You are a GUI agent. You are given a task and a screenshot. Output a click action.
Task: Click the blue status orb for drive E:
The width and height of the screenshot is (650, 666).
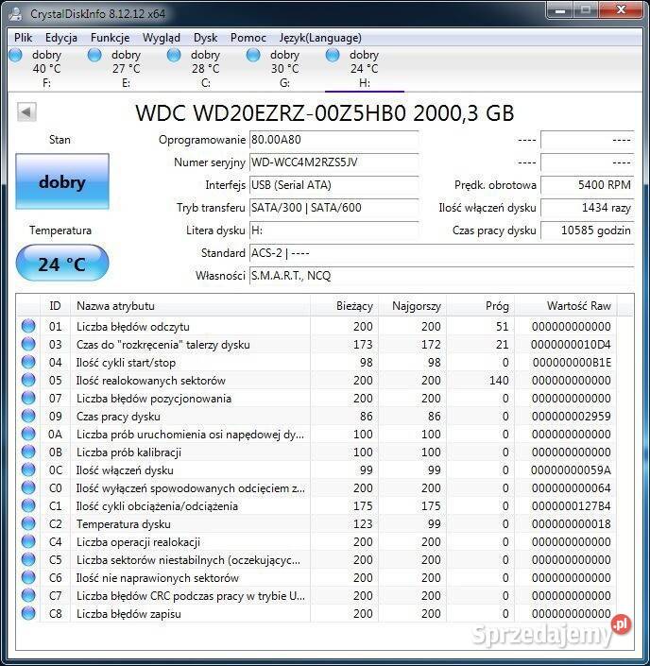click(94, 55)
